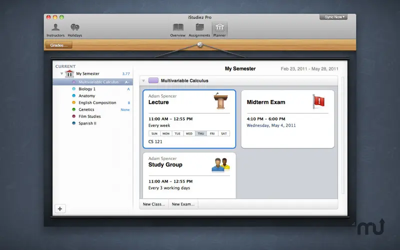This screenshot has width=400, height=250.
Task: Toggle SUN in Lecture weekday selector
Action: [154, 133]
